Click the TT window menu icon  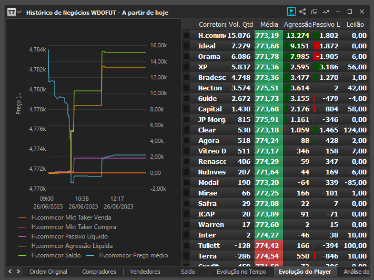point(12,12)
